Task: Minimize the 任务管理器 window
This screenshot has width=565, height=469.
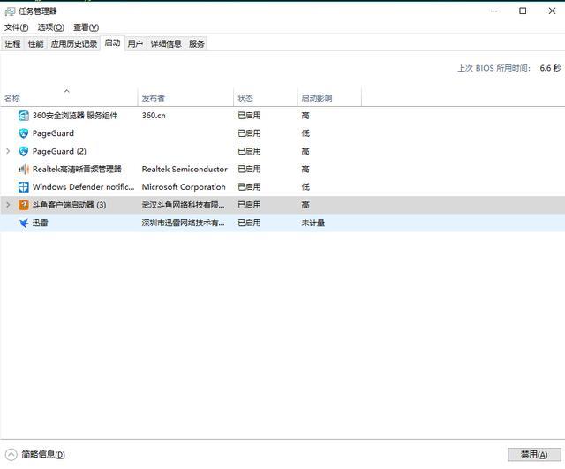Action: pyautogui.click(x=494, y=11)
